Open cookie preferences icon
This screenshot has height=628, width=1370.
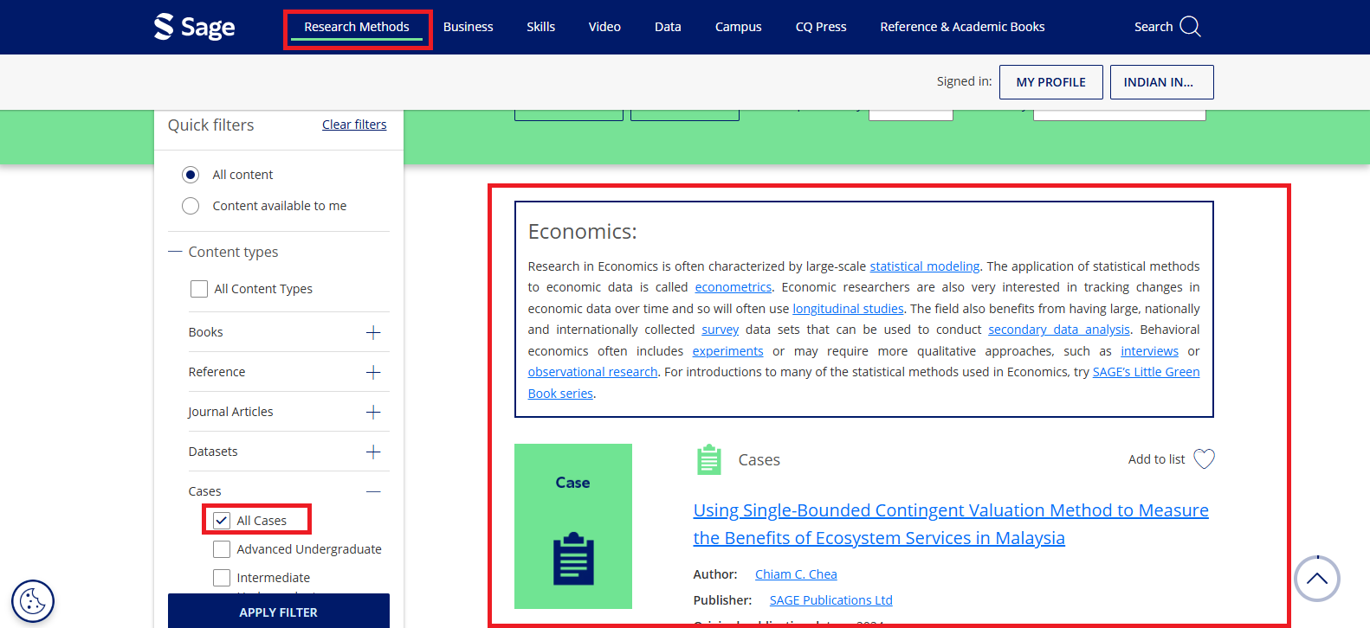33,601
